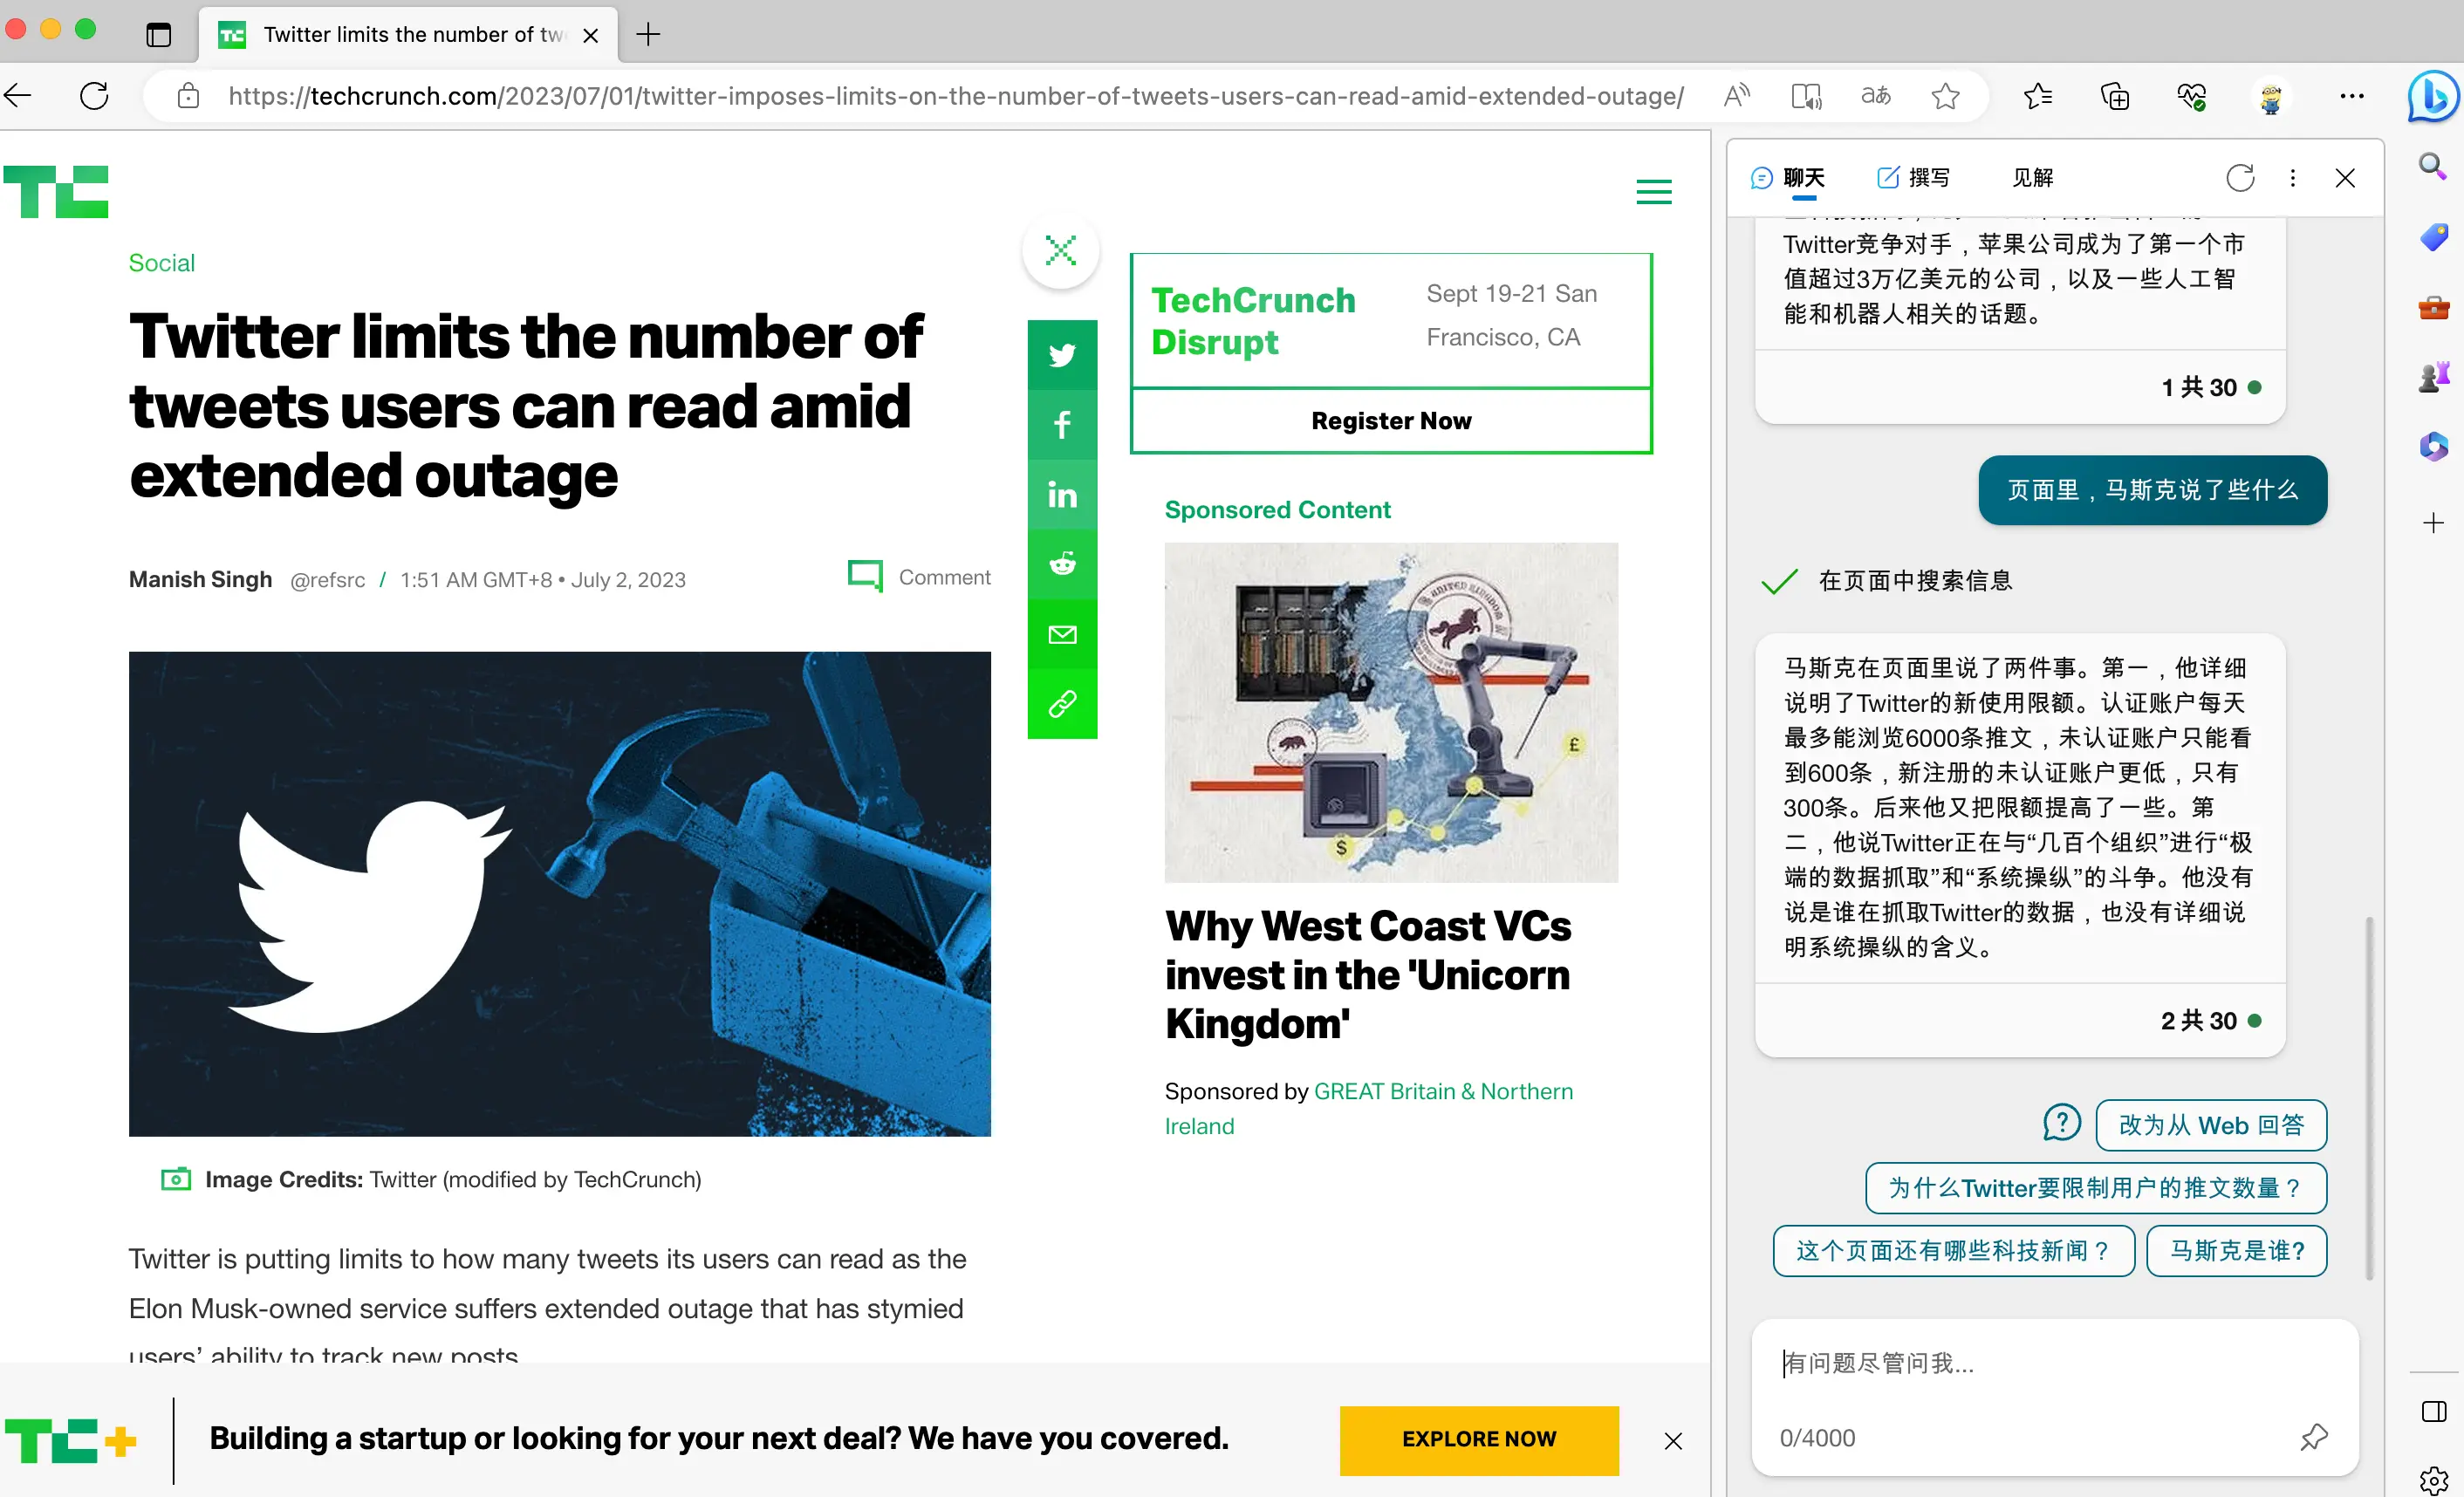Open the Games chess sidebar icon
The image size is (2464, 1497).
tap(2433, 377)
